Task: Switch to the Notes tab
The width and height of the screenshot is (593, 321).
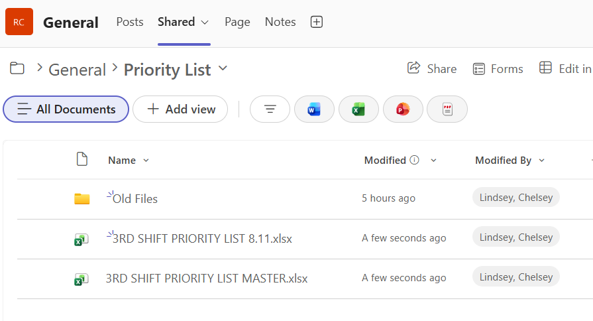Action: tap(280, 22)
